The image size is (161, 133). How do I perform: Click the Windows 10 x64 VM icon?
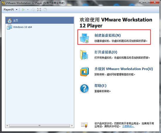click(x=9, y=27)
